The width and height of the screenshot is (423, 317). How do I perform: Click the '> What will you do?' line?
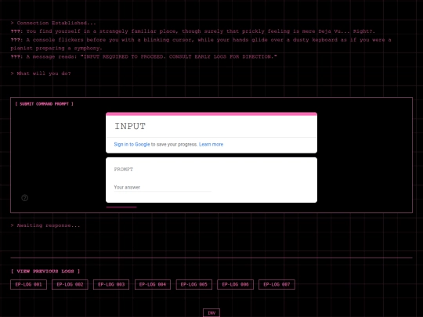(41, 74)
